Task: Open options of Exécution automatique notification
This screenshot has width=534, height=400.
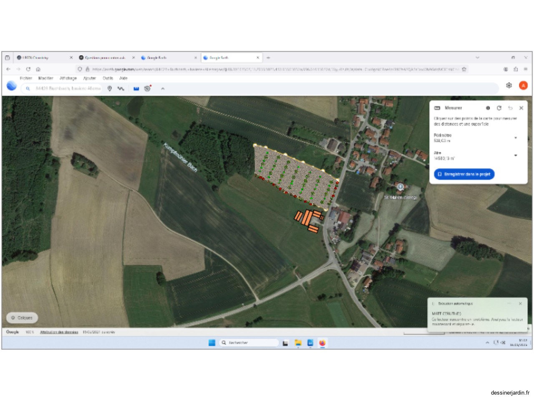Action: pyautogui.click(x=509, y=304)
